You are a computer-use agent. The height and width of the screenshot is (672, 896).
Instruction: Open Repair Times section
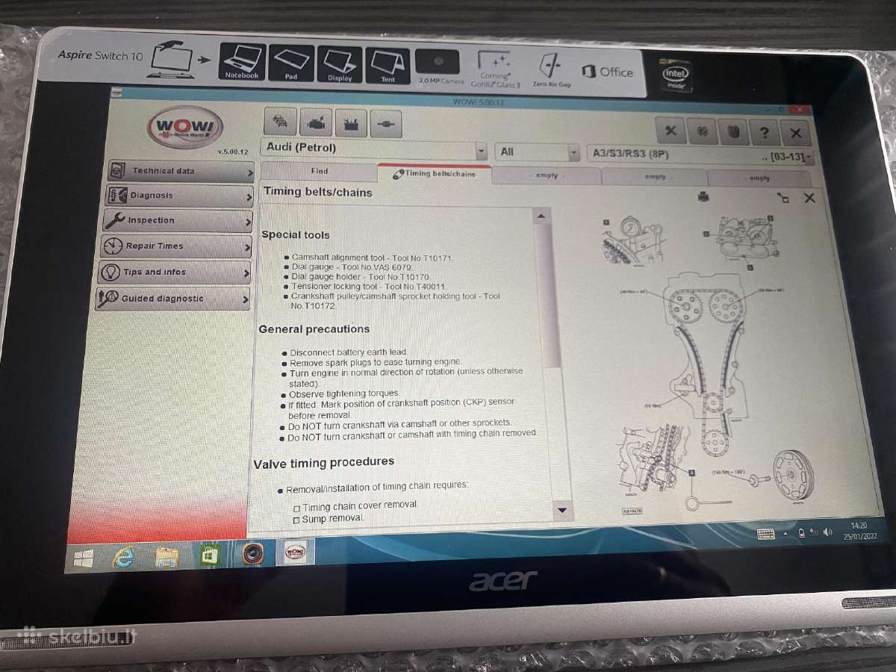tap(176, 246)
